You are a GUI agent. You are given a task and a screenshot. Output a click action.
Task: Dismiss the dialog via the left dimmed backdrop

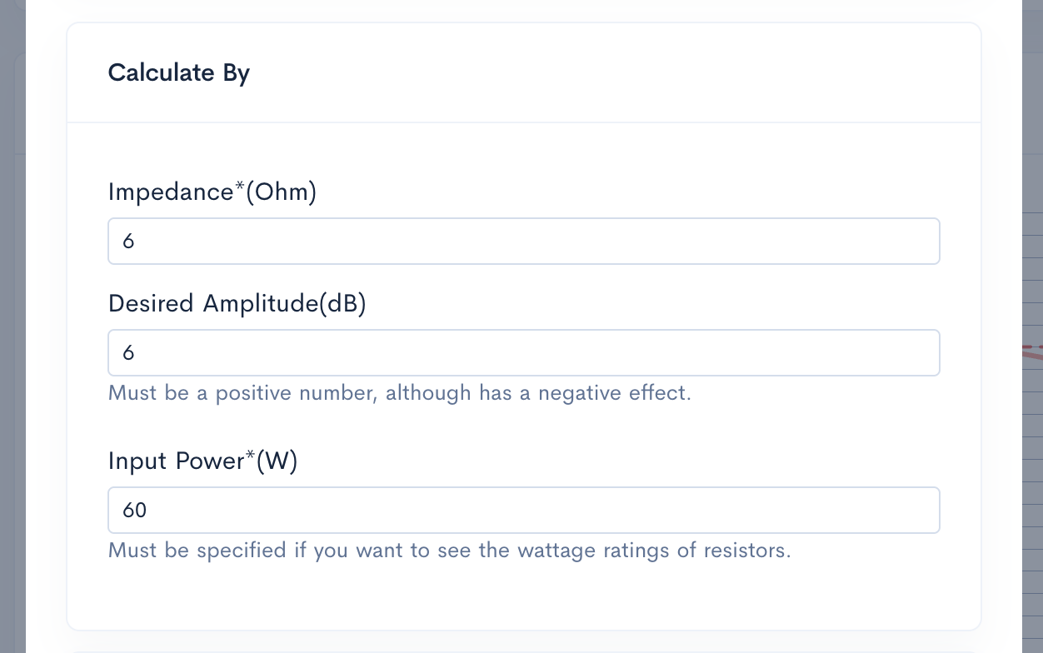click(12, 333)
